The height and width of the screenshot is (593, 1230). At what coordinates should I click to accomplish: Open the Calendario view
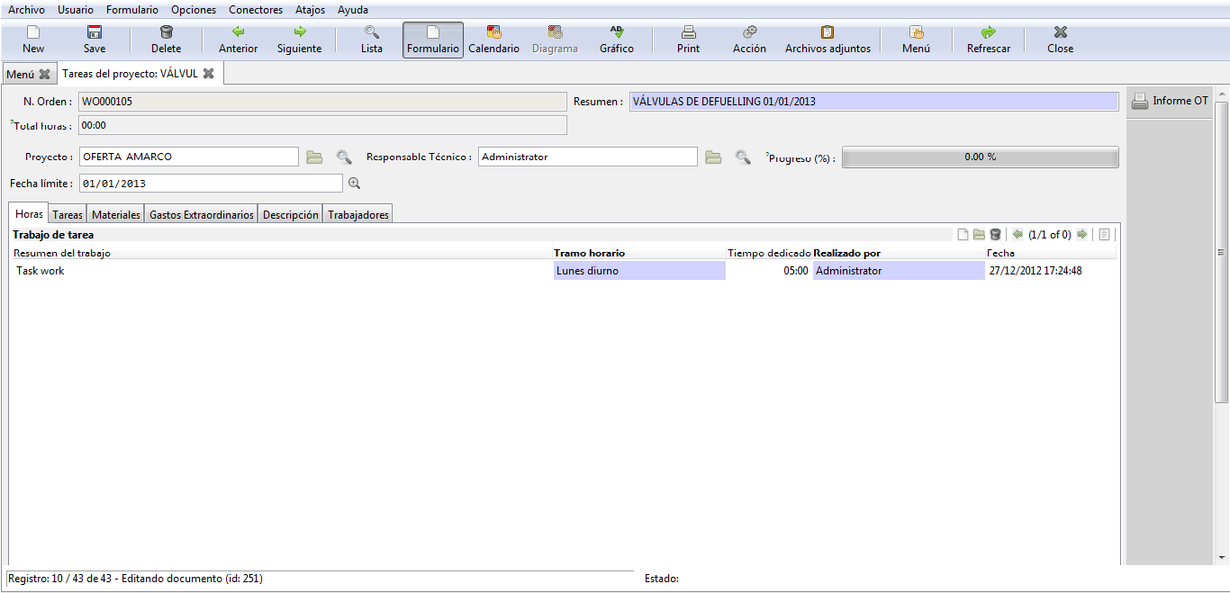coord(493,40)
